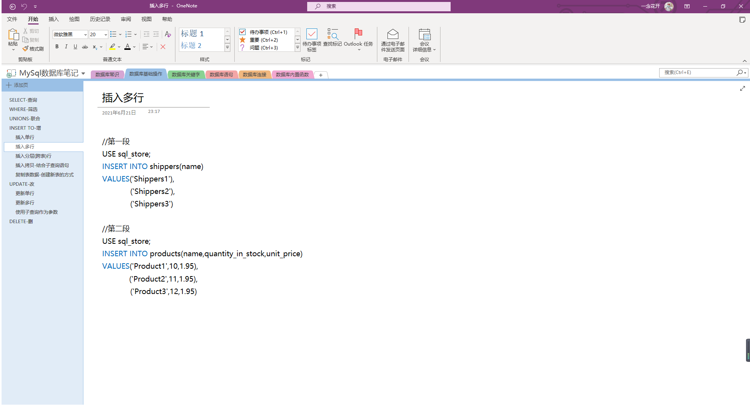
Task: Open the highlight color dropdown arrow
Action: pos(118,47)
